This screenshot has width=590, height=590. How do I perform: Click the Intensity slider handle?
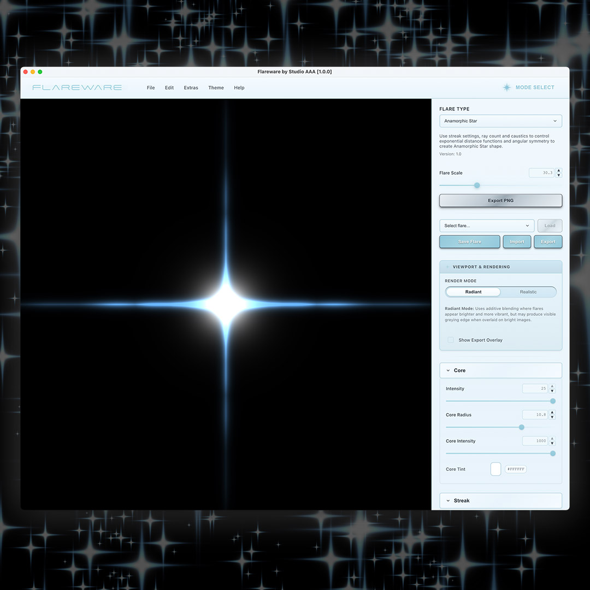(553, 401)
